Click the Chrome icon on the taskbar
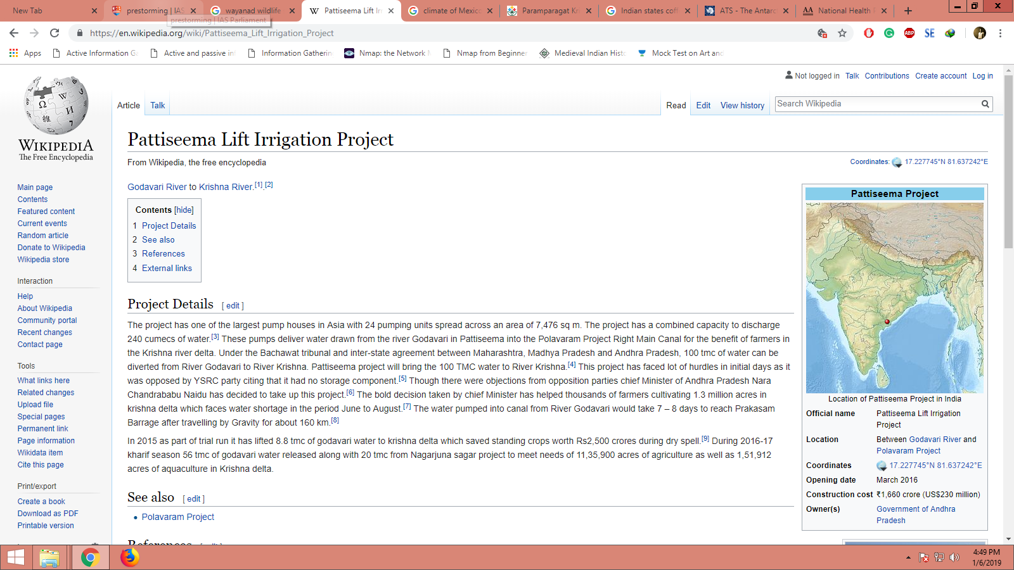Viewport: 1014px width, 570px height. point(90,557)
